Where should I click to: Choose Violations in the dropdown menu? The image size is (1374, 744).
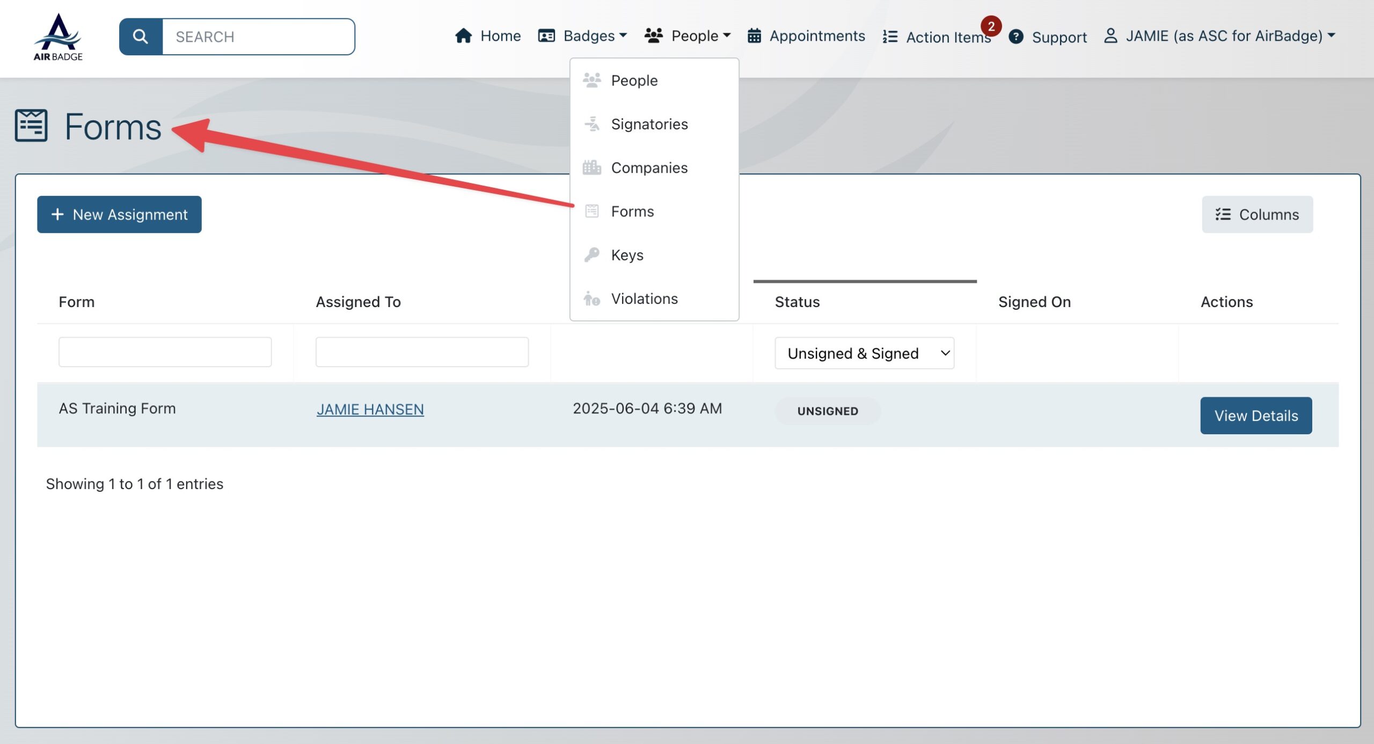(644, 298)
